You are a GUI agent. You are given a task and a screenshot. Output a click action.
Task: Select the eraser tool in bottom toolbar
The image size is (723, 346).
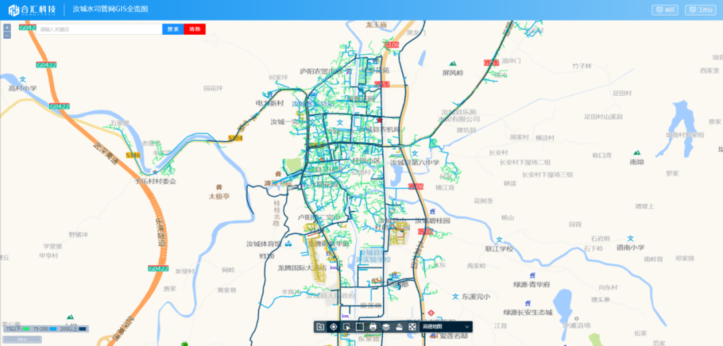(399, 327)
